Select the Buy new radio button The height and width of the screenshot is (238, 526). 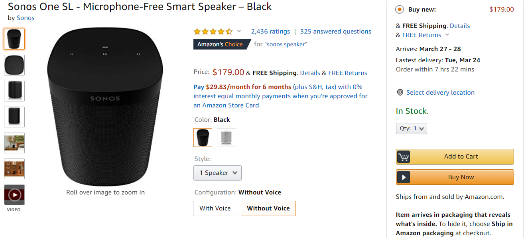(x=399, y=10)
